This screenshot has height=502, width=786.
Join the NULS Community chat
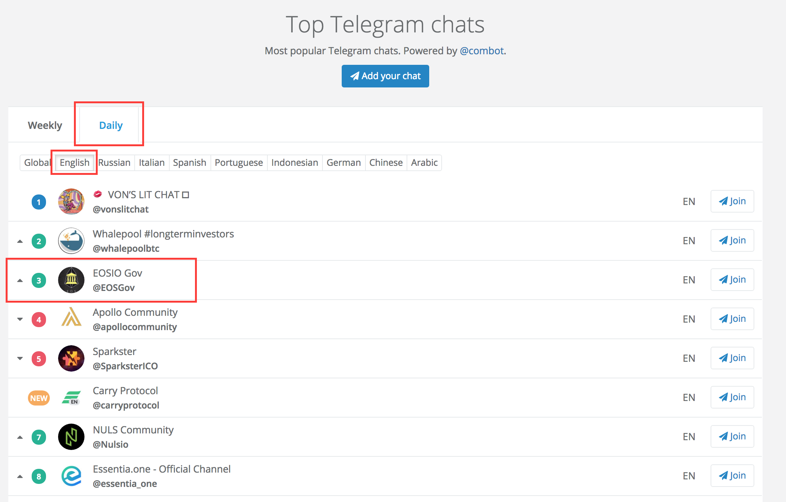[732, 436]
